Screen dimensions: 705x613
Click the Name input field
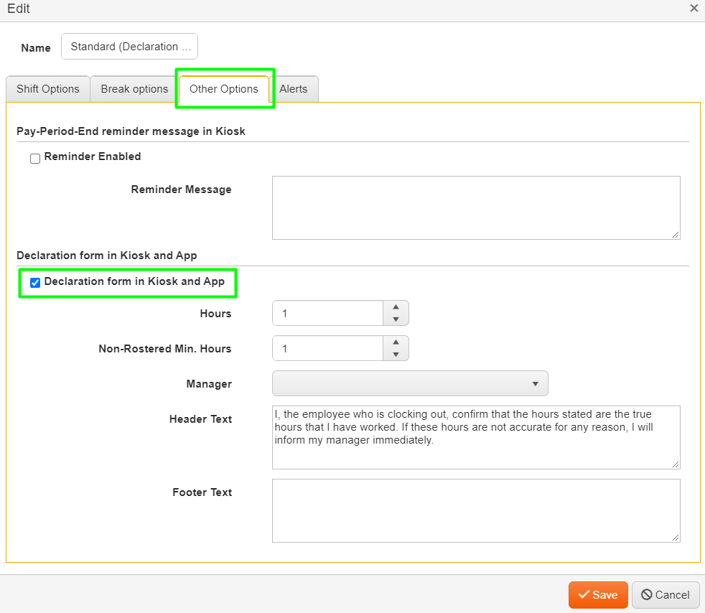tap(129, 46)
